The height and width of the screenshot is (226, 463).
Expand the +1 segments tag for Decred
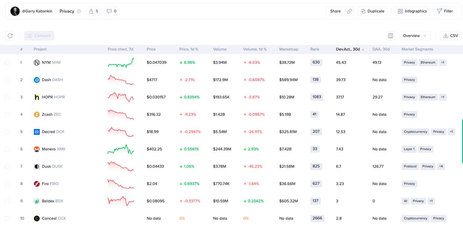point(451,132)
